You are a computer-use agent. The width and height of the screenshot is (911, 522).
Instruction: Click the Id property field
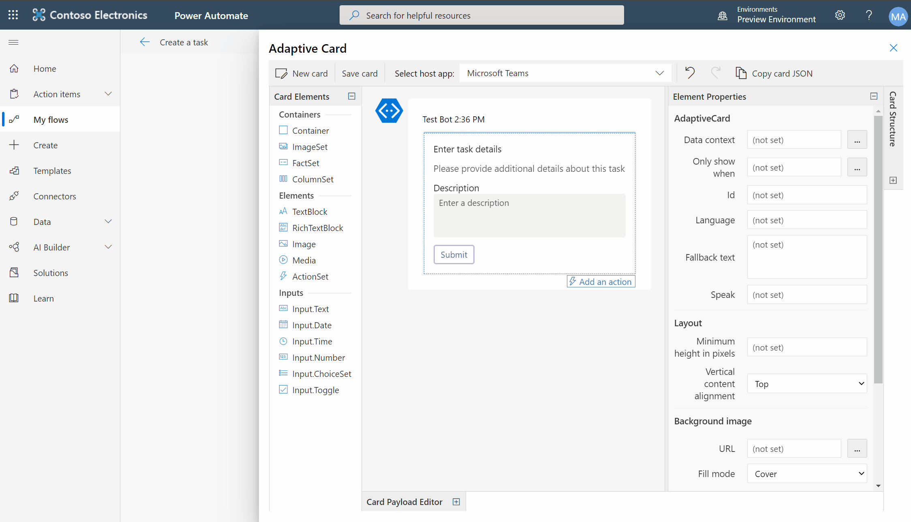(807, 195)
